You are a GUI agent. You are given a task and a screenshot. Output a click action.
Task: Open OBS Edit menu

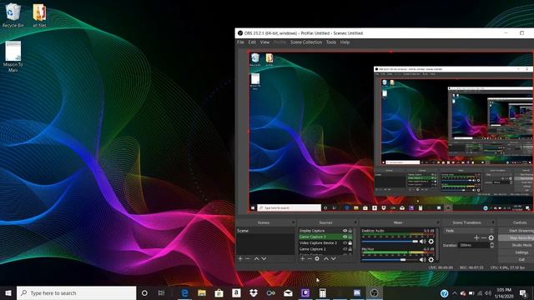coord(252,42)
